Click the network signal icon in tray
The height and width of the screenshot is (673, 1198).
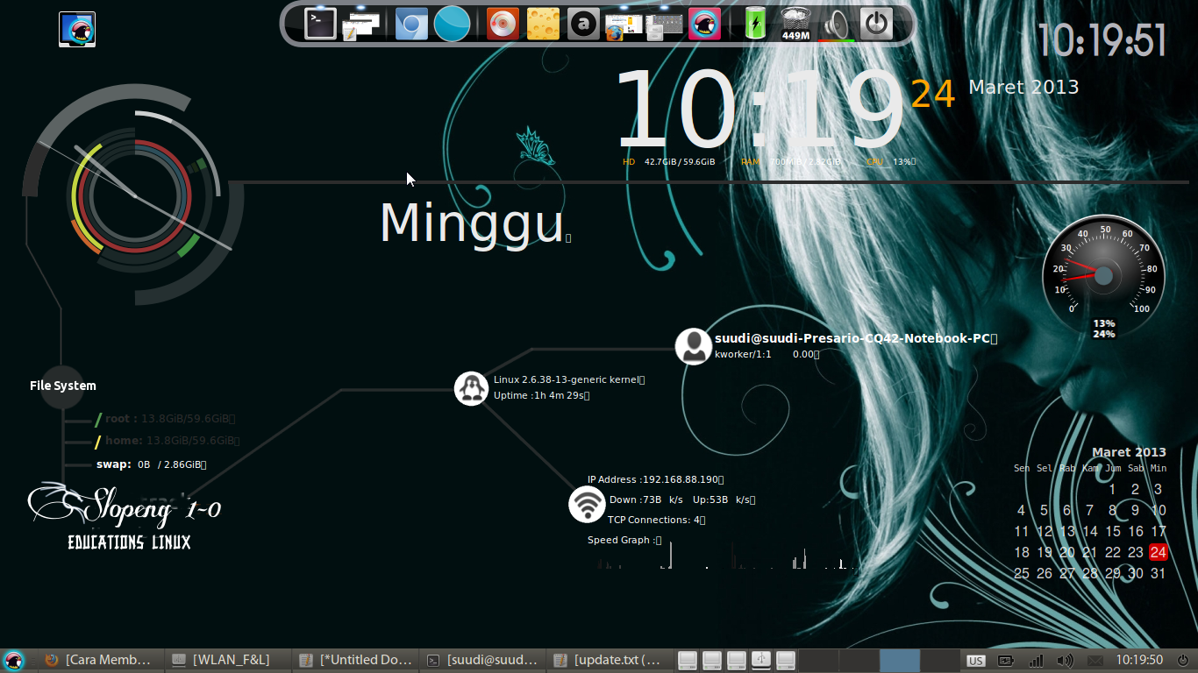1037,660
